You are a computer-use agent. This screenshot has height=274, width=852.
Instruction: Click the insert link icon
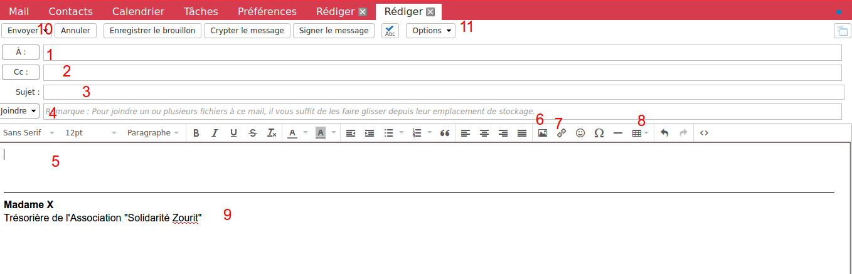click(x=562, y=133)
